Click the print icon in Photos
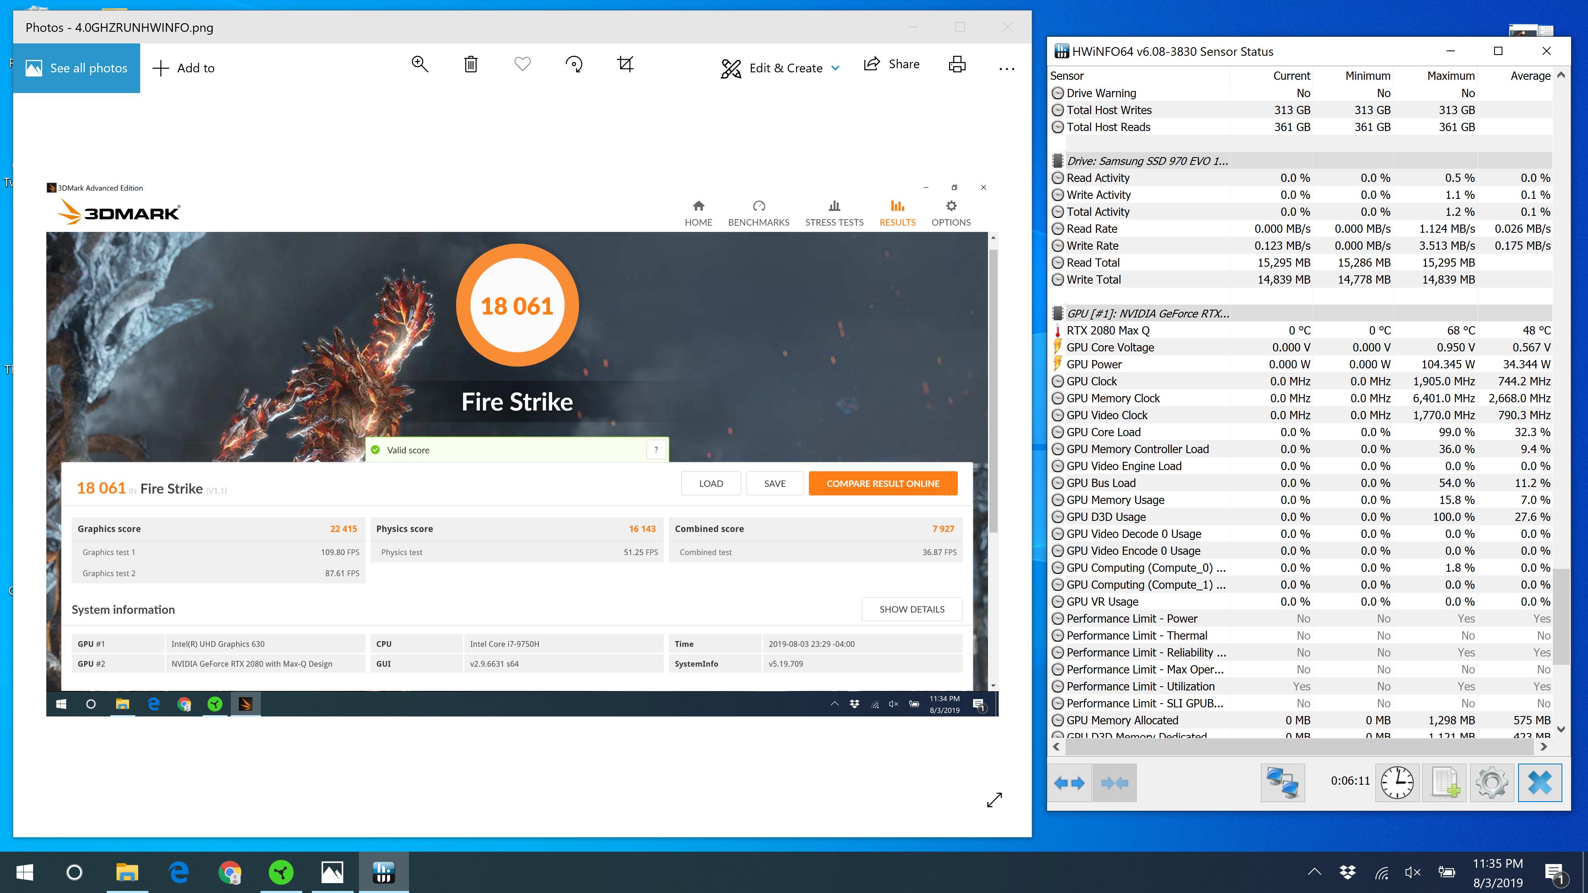Screen dimensions: 1588x893 click(x=957, y=64)
